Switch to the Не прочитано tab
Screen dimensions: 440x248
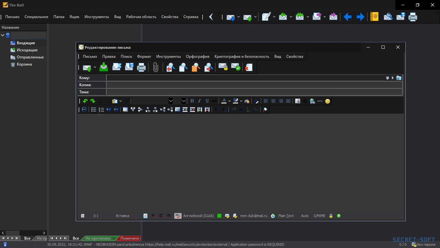[x=98, y=238]
